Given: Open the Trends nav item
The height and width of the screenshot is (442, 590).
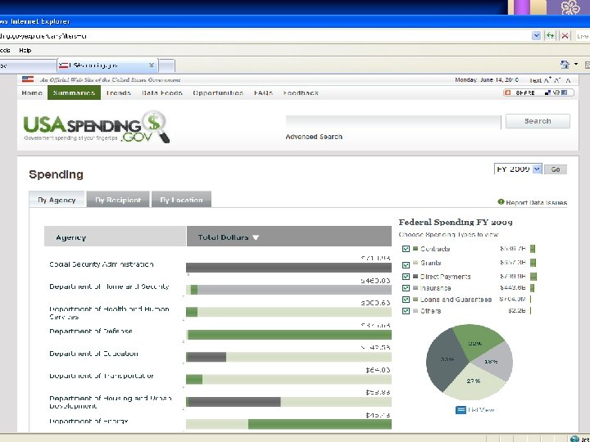Looking at the screenshot, I should [x=119, y=92].
